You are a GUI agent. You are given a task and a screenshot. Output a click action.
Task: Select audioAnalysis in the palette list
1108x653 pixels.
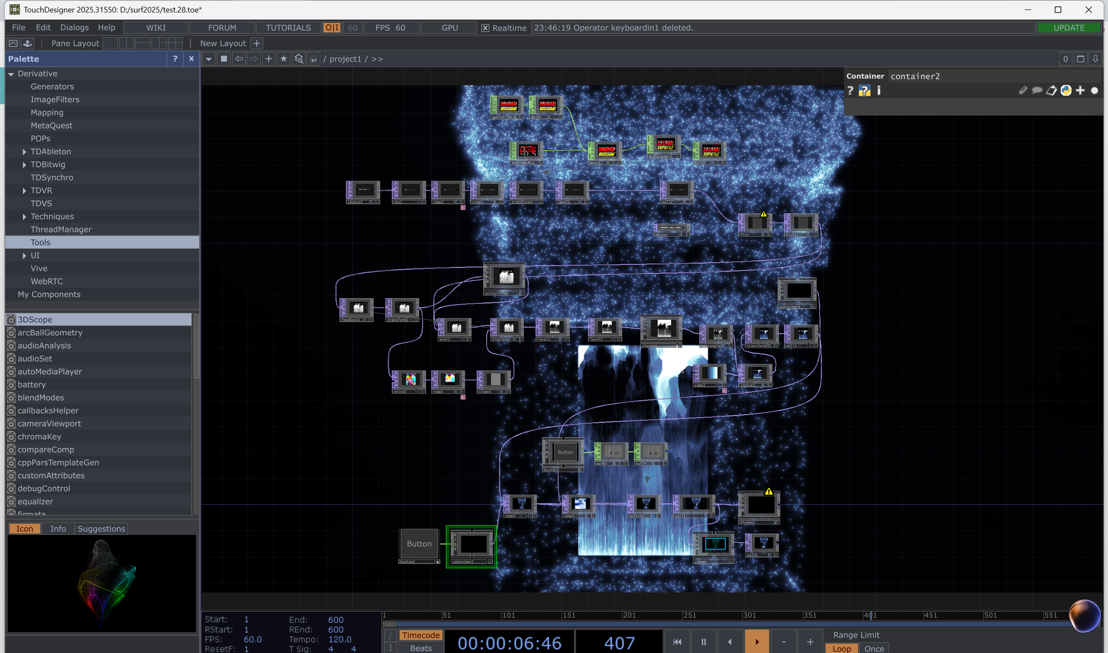pyautogui.click(x=44, y=346)
